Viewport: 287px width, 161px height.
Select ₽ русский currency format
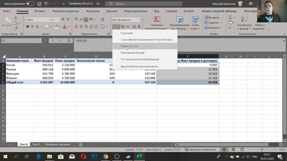tap(145, 33)
